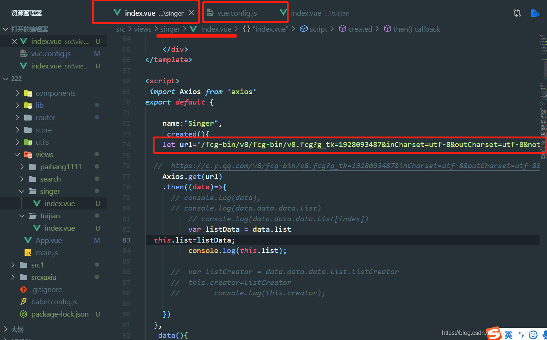
Task: Open the compare changes icon in the editor toolbar
Action: pyautogui.click(x=517, y=13)
